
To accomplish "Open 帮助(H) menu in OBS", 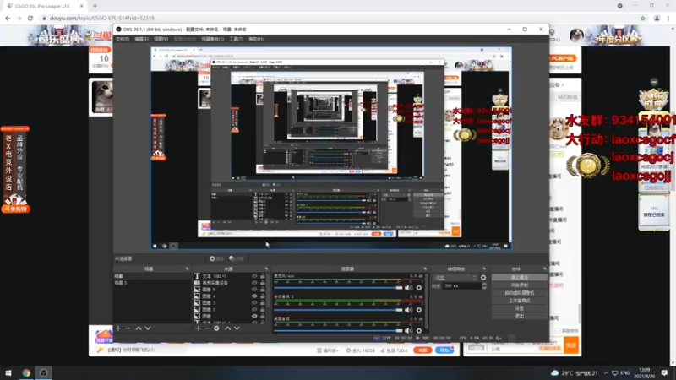I will pyautogui.click(x=256, y=39).
